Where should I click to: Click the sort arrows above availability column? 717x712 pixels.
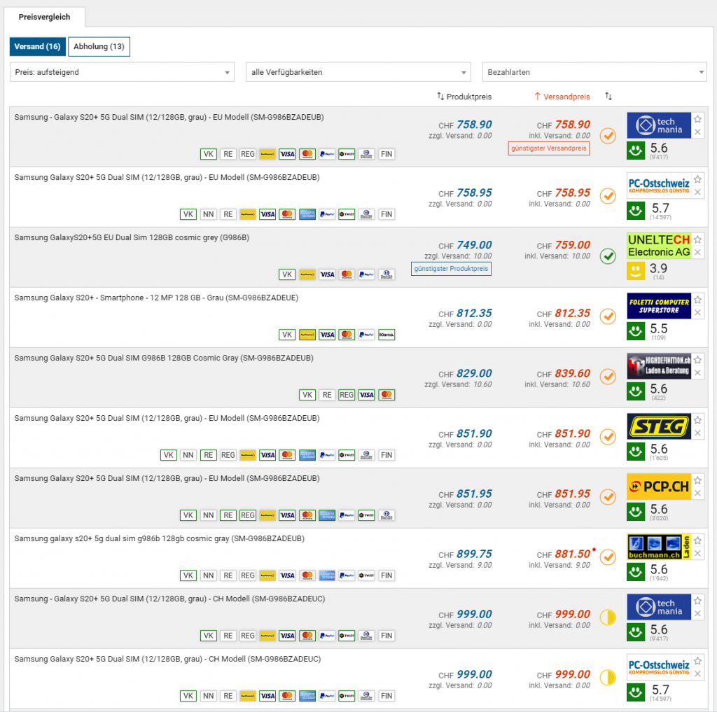coord(608,97)
